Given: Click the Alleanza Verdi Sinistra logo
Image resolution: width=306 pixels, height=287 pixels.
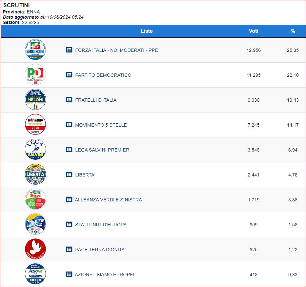Looking at the screenshot, I should (x=35, y=199).
